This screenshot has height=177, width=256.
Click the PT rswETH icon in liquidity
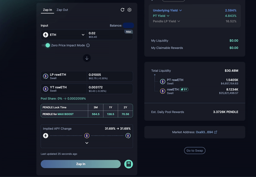click(163, 81)
